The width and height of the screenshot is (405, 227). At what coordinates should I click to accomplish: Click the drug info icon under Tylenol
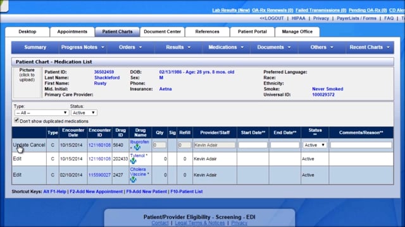pos(133,161)
